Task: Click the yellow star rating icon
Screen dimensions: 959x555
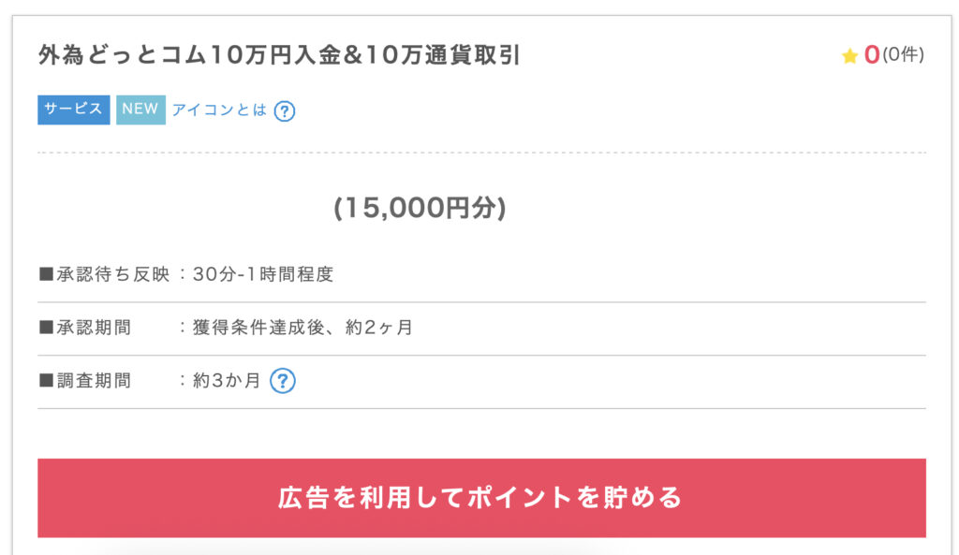Action: pyautogui.click(x=849, y=56)
